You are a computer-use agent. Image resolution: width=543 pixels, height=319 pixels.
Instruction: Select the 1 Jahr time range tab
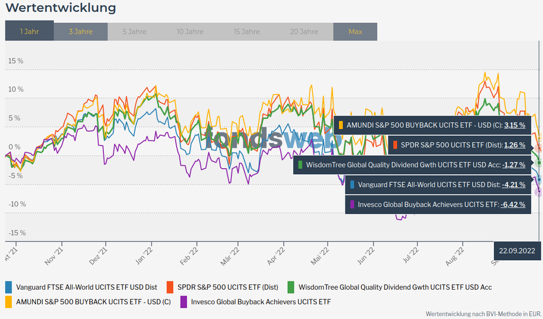(29, 31)
